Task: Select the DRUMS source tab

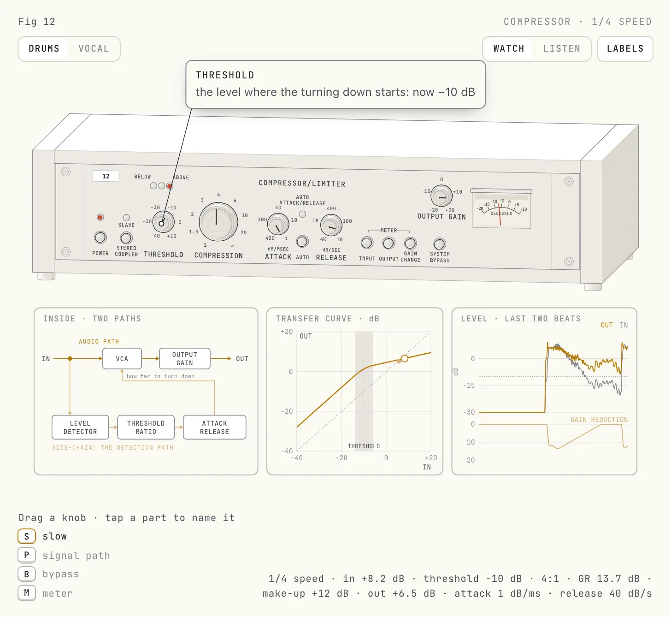Action: [x=44, y=48]
